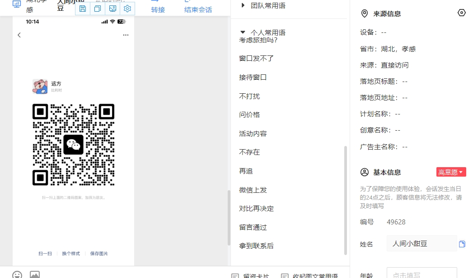This screenshot has width=473, height=278.
Task: Select quick phrase 微信上发
Action: (x=253, y=190)
